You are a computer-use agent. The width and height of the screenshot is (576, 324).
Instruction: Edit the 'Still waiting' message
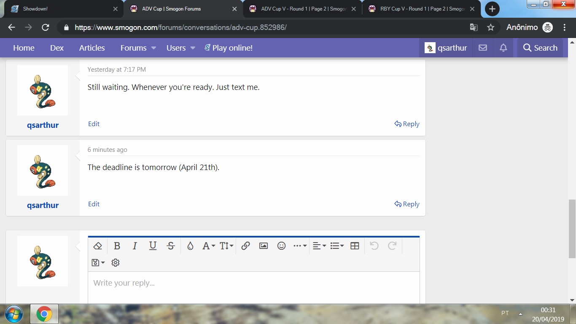(x=94, y=124)
